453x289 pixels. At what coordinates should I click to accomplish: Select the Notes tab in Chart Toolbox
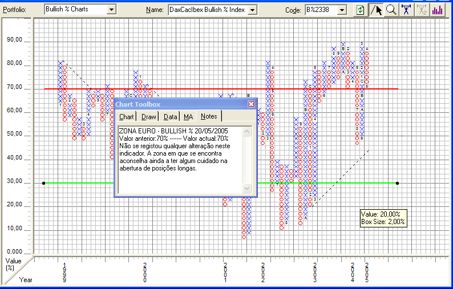[209, 116]
